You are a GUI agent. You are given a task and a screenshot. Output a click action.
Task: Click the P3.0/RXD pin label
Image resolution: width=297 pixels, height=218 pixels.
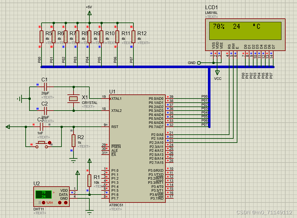[156, 170]
